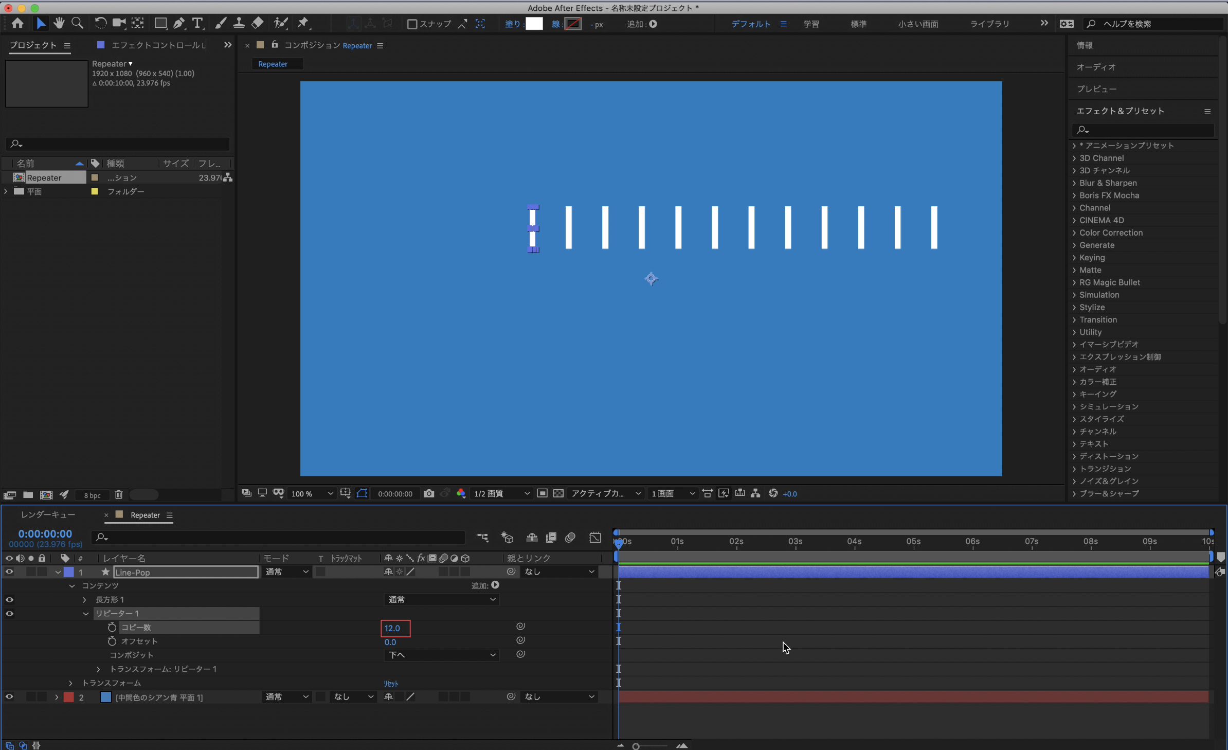
Task: Expand Transform: Repeater 1 group
Action: [99, 669]
